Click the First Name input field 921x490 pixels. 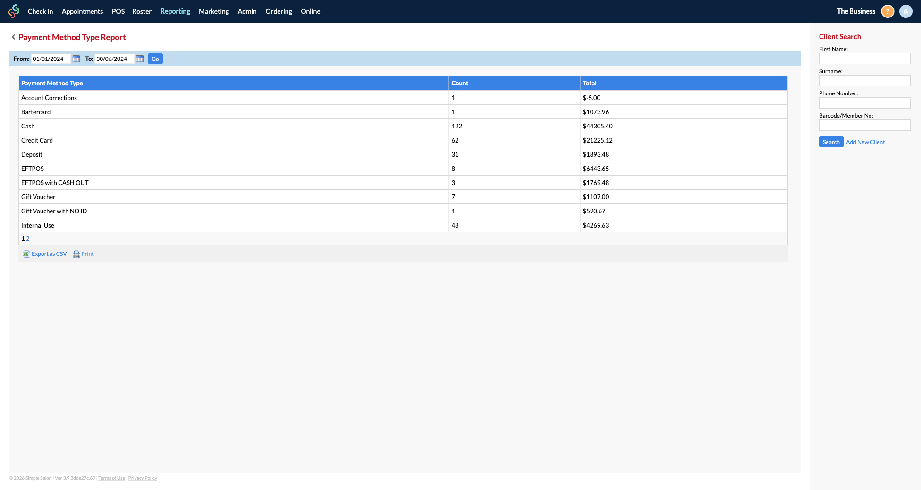click(x=865, y=58)
